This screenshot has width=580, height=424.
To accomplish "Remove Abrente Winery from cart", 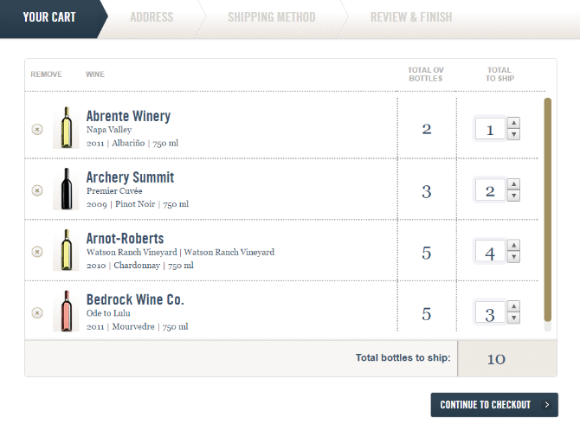I will [x=37, y=129].
